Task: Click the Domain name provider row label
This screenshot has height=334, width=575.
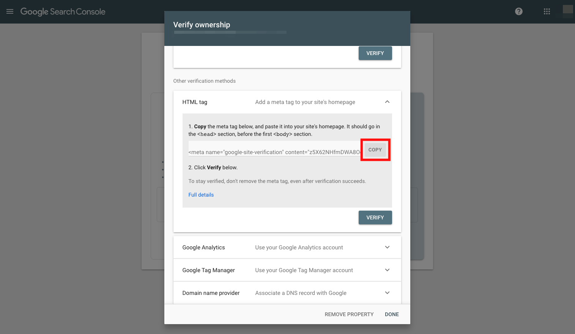Action: tap(211, 293)
